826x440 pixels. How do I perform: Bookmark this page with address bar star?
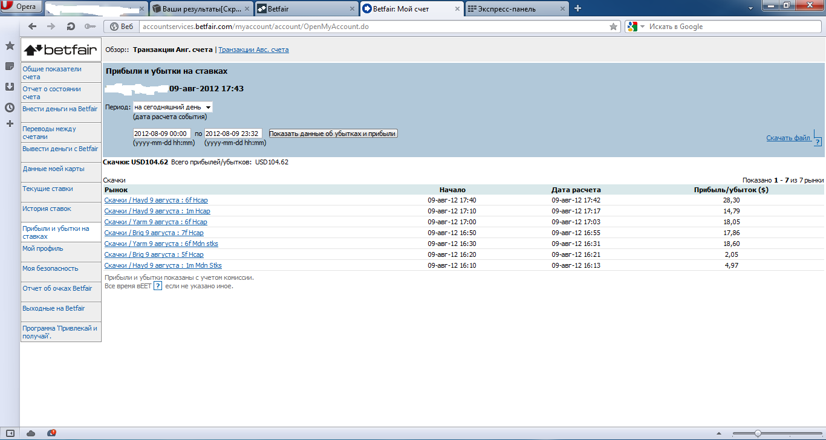click(x=613, y=27)
